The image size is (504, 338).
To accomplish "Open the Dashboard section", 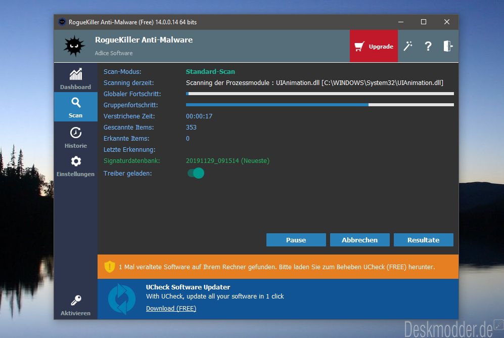I will [75, 78].
